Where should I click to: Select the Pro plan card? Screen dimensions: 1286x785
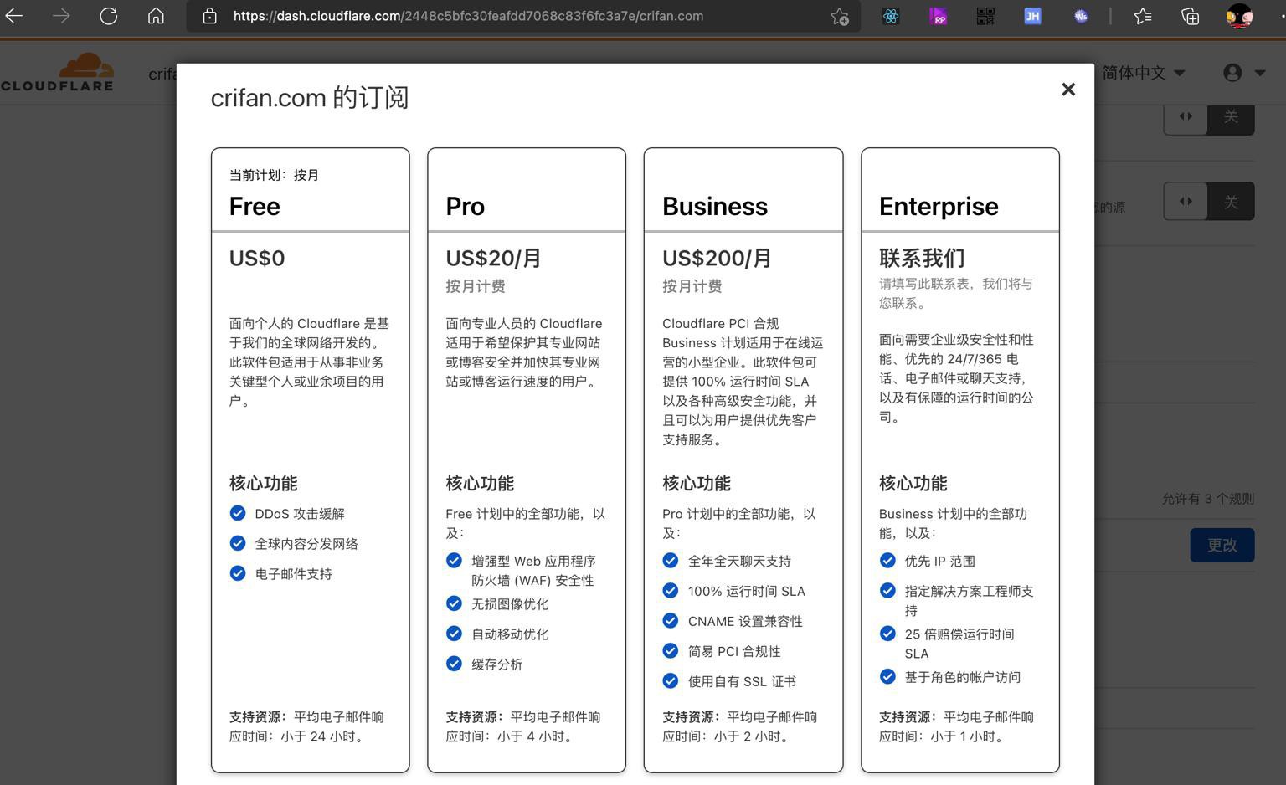[527, 459]
